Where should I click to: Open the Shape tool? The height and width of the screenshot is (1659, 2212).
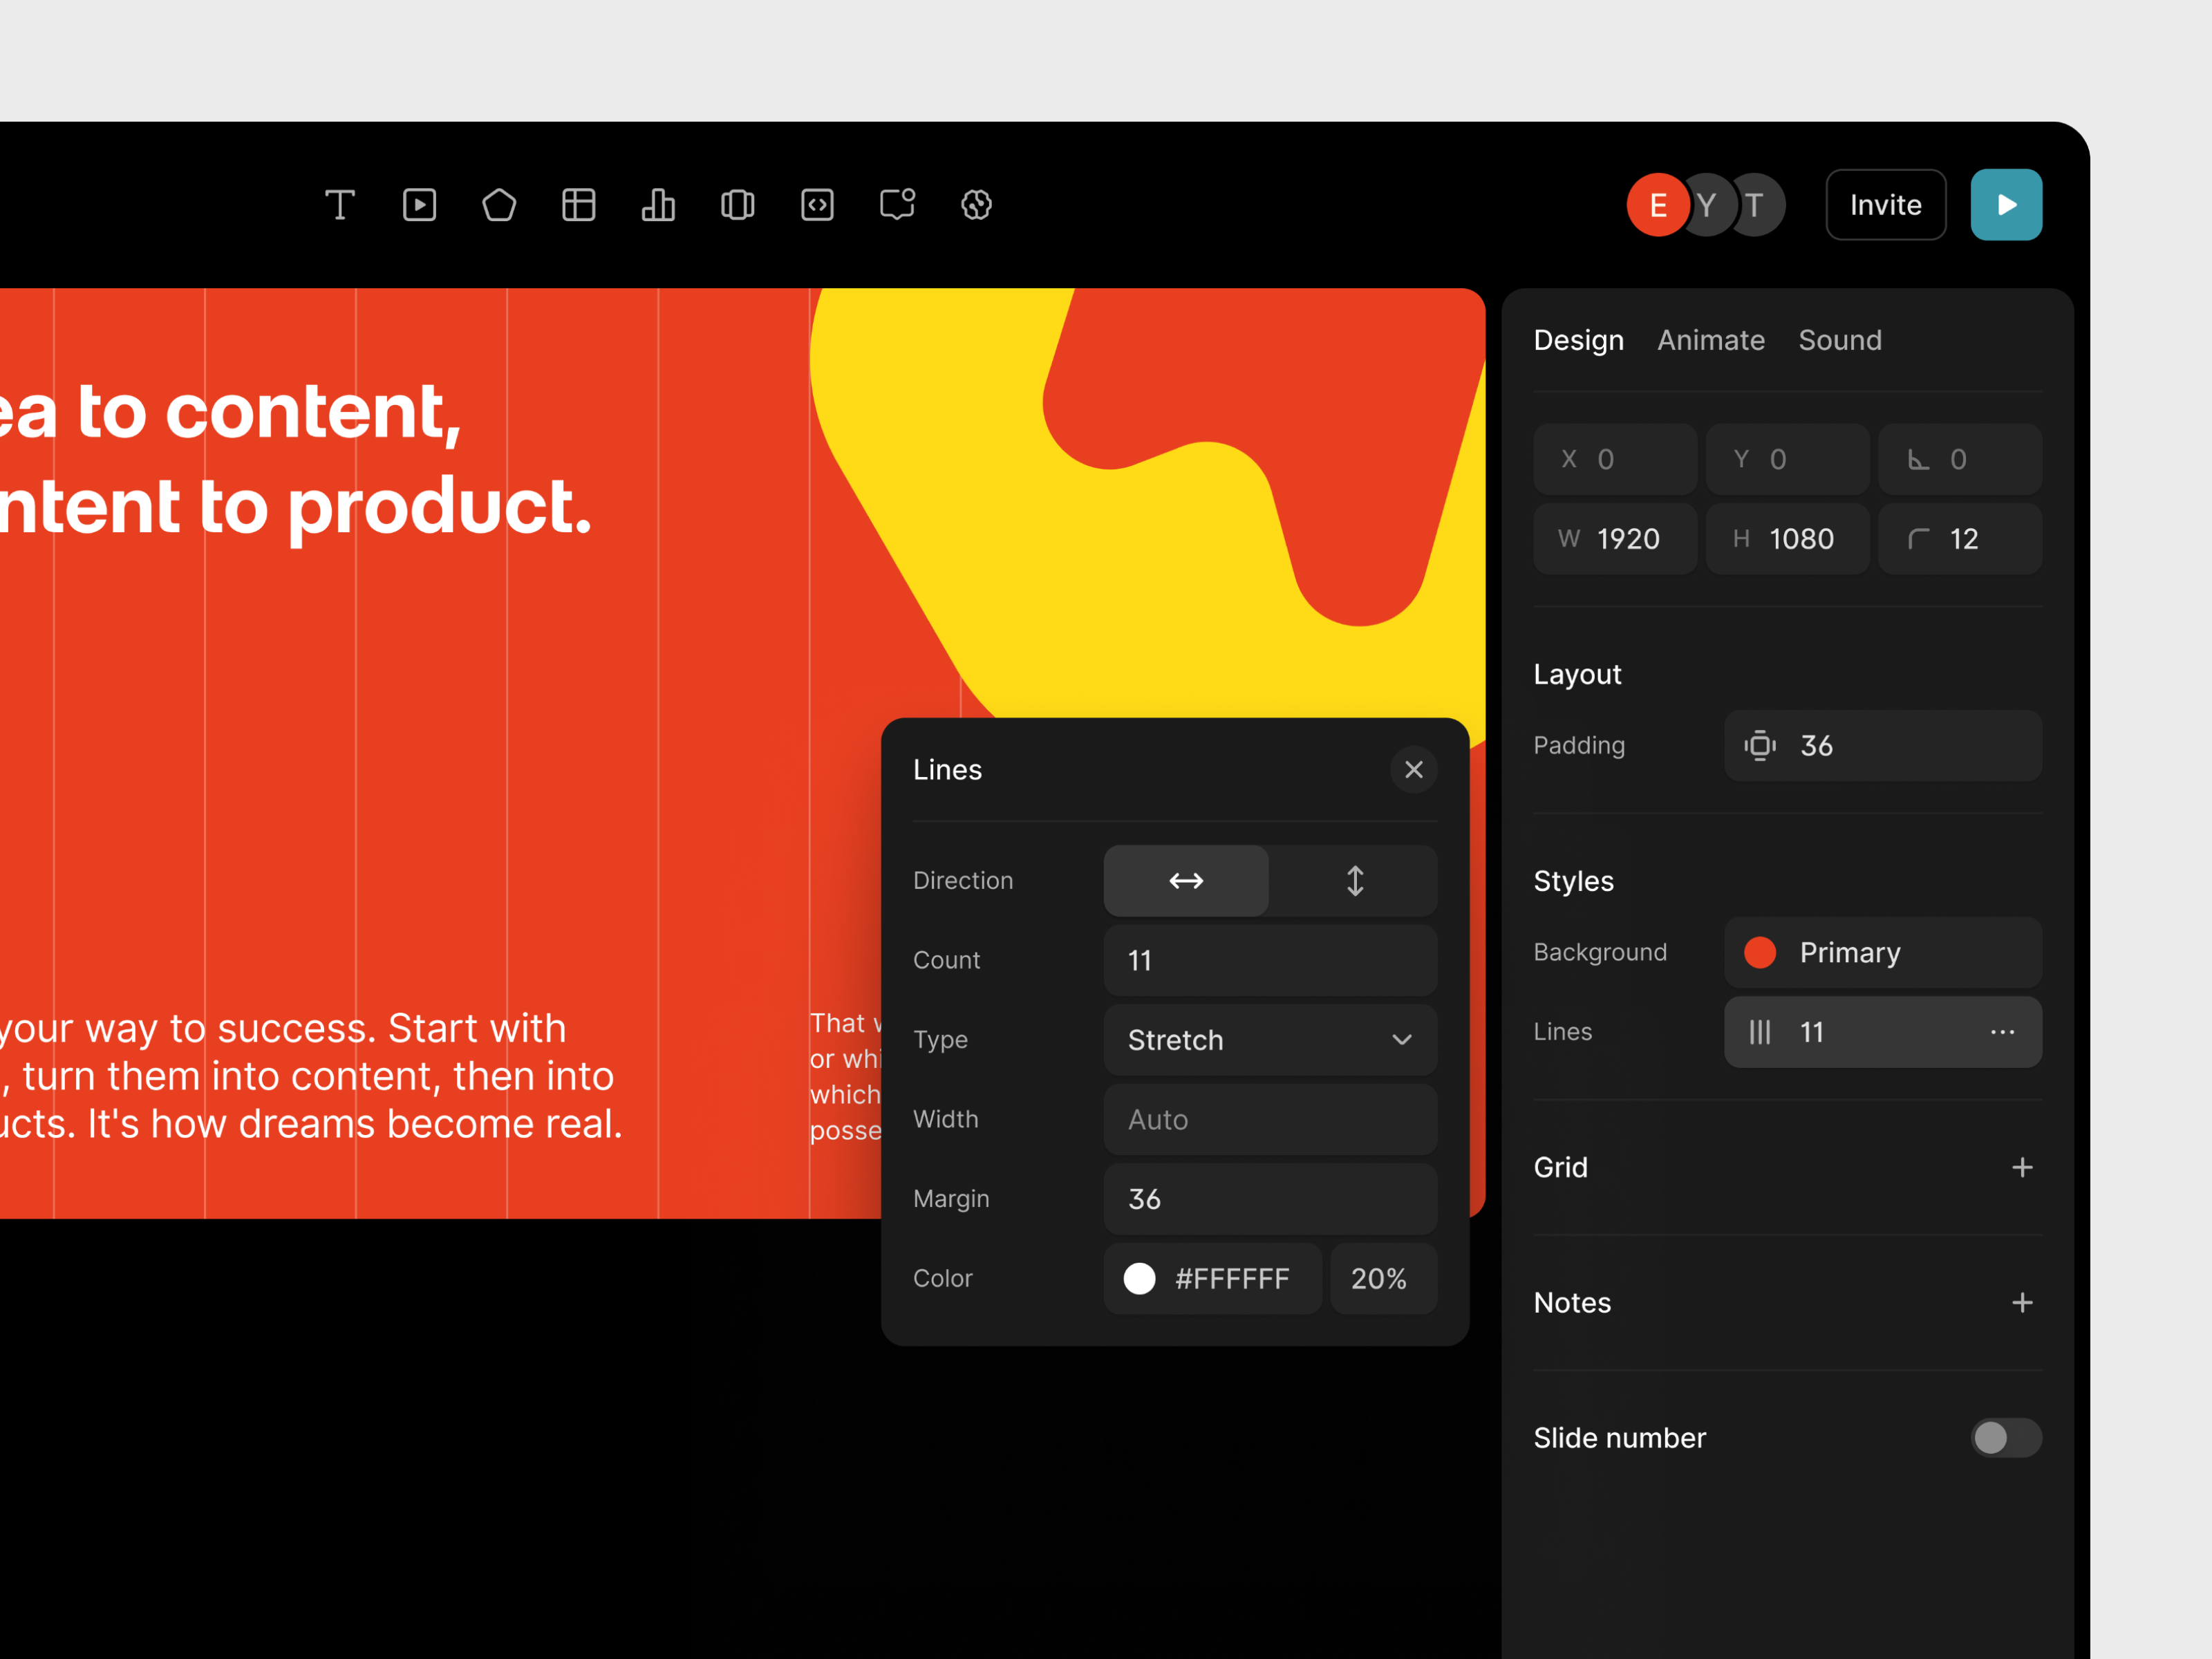[x=499, y=205]
